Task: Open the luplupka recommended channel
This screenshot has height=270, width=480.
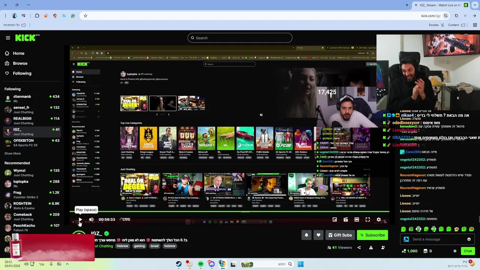Action: [32, 183]
